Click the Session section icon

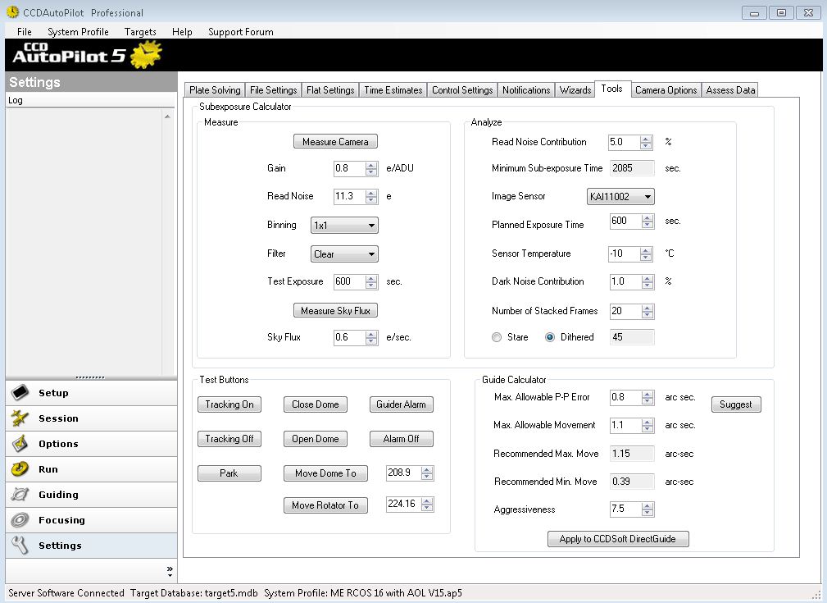click(x=20, y=418)
